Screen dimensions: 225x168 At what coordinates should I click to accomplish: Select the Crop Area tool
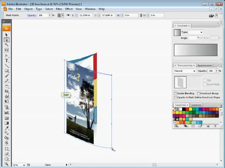(x=6, y=149)
